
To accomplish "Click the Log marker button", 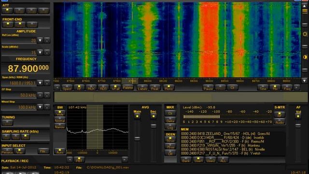I will pyautogui.click(x=170, y=127).
